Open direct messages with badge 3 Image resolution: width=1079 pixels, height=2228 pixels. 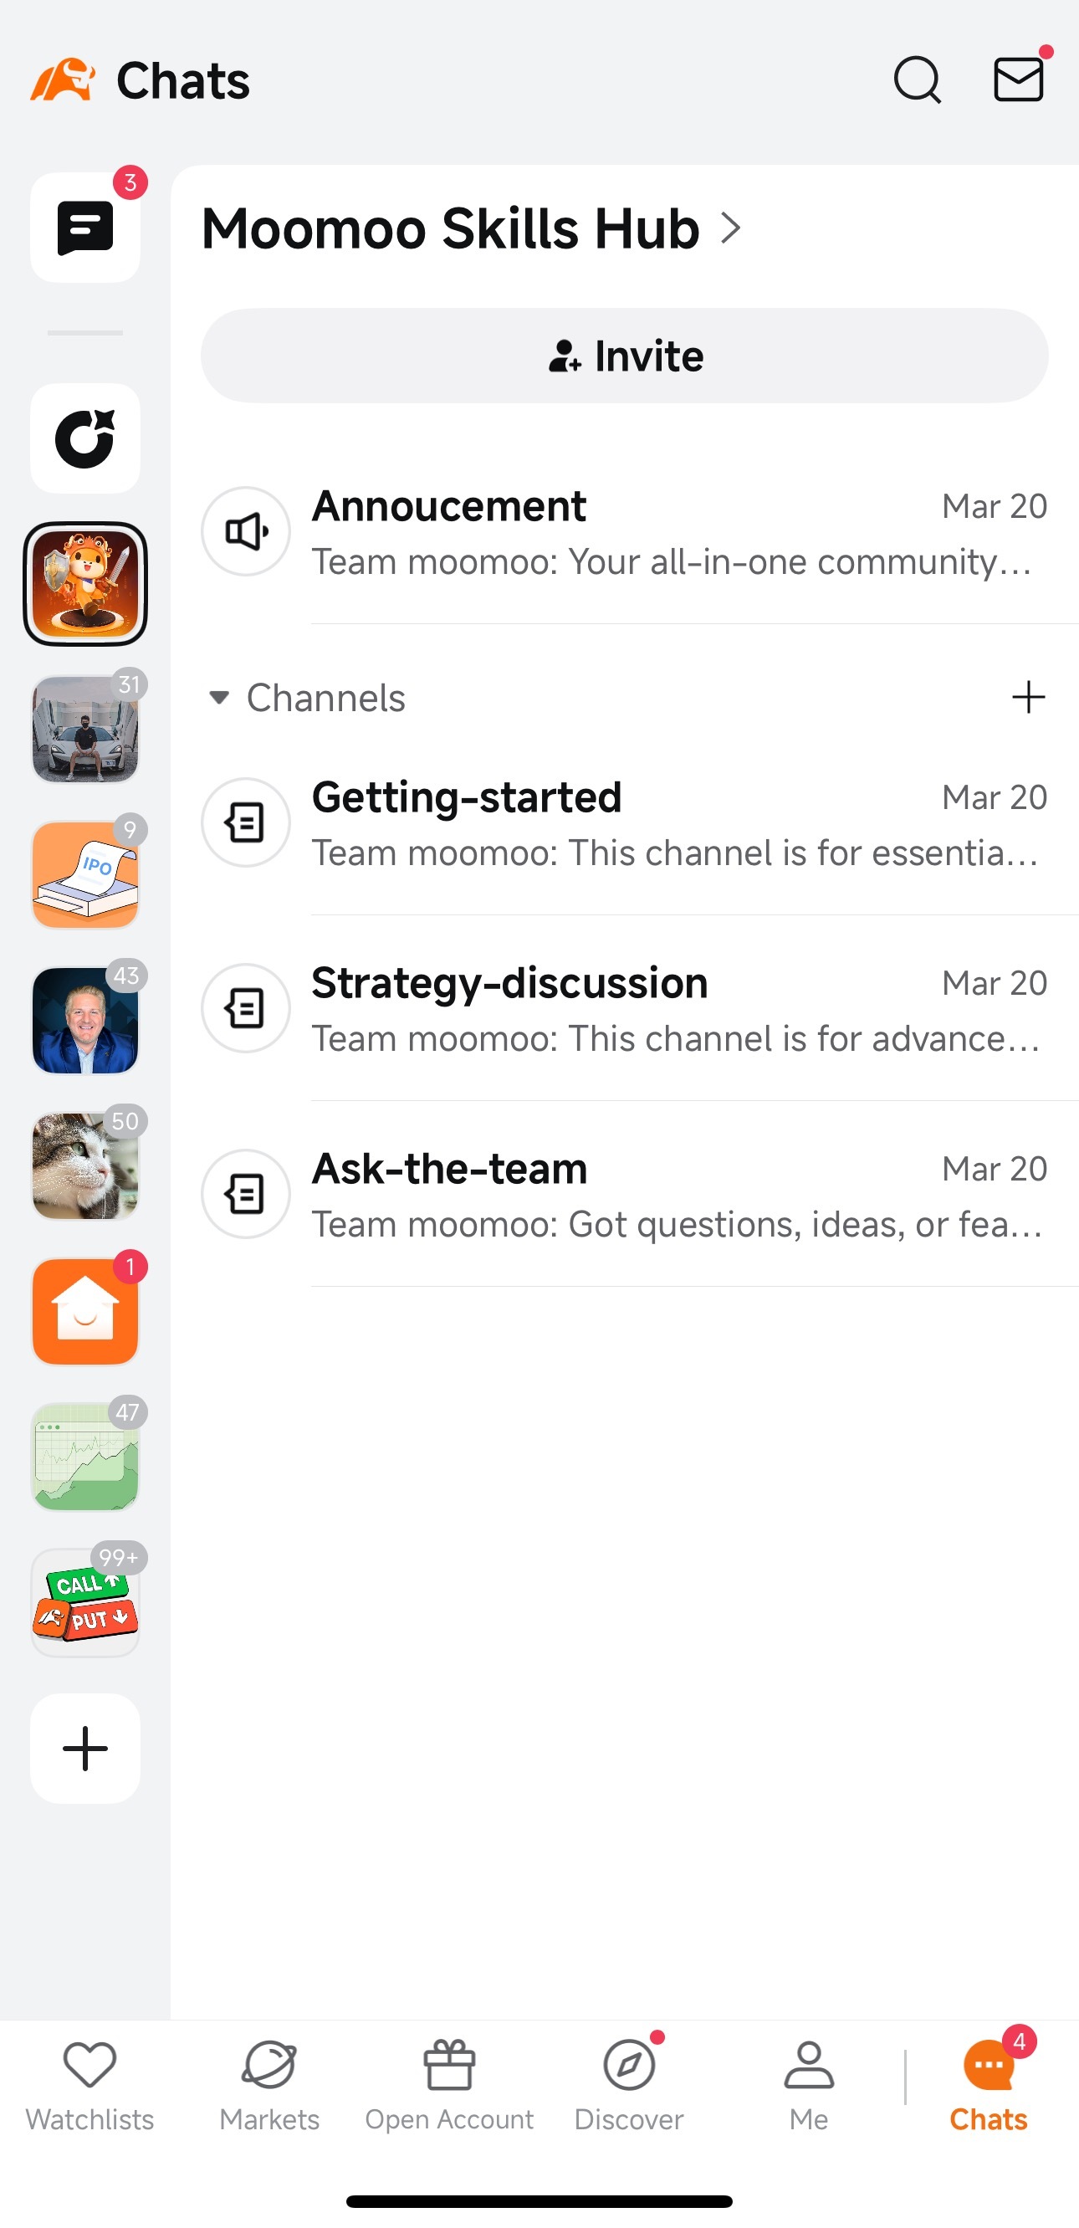84,228
